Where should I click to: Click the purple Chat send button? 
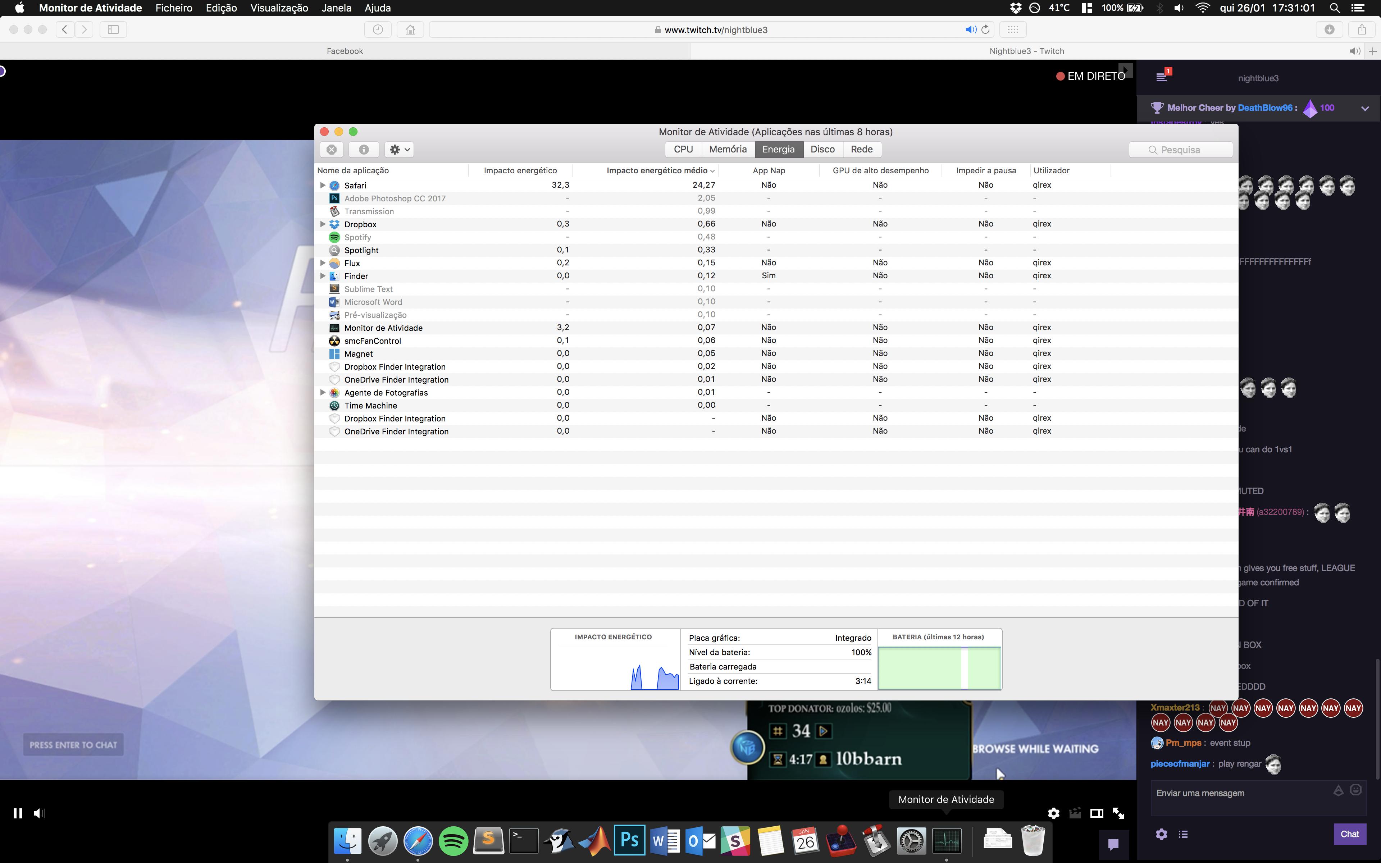(x=1350, y=834)
